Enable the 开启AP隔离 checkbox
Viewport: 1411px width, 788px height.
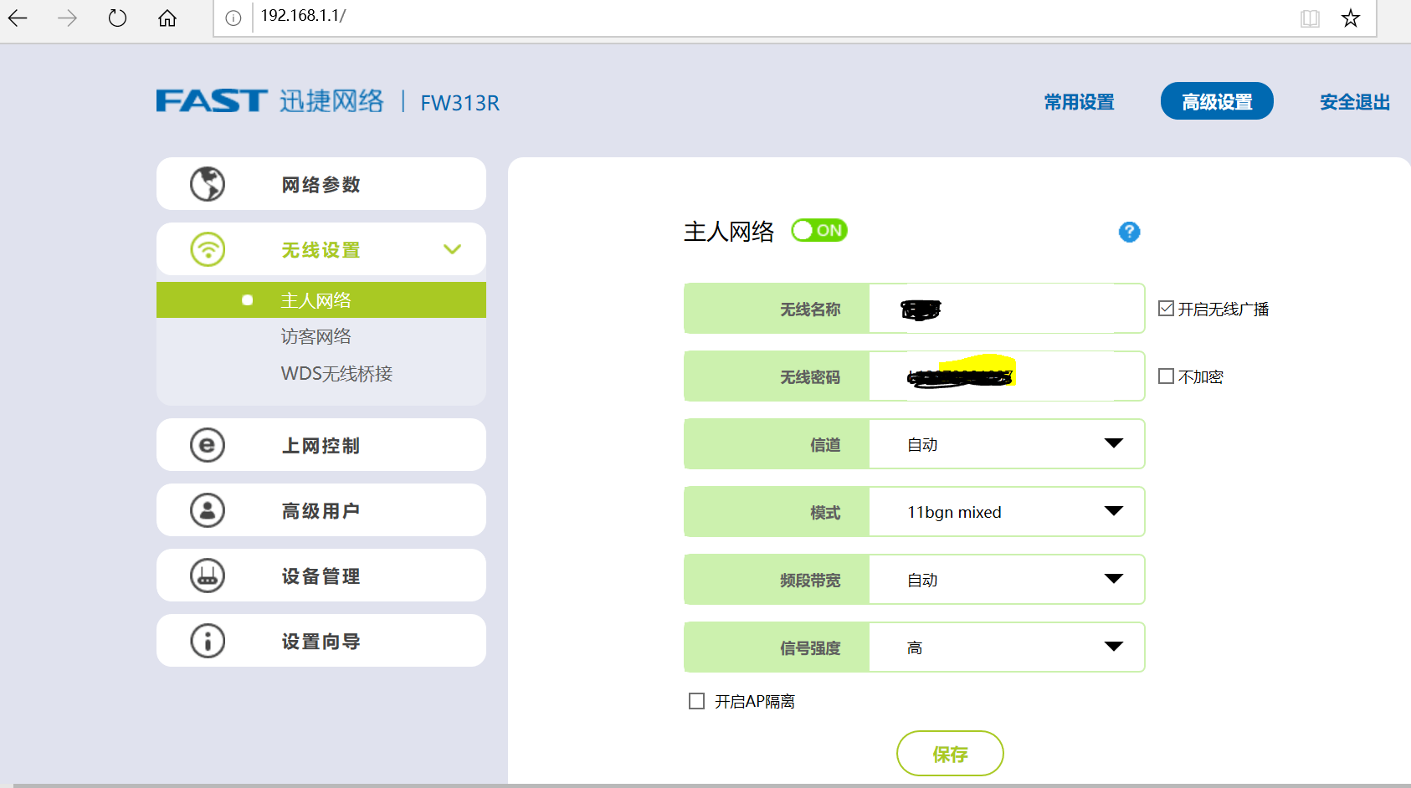[x=695, y=701]
